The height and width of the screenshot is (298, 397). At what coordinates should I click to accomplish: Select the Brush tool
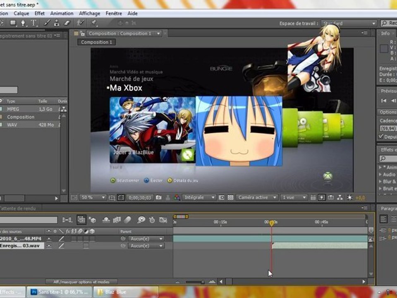[x=47, y=23]
